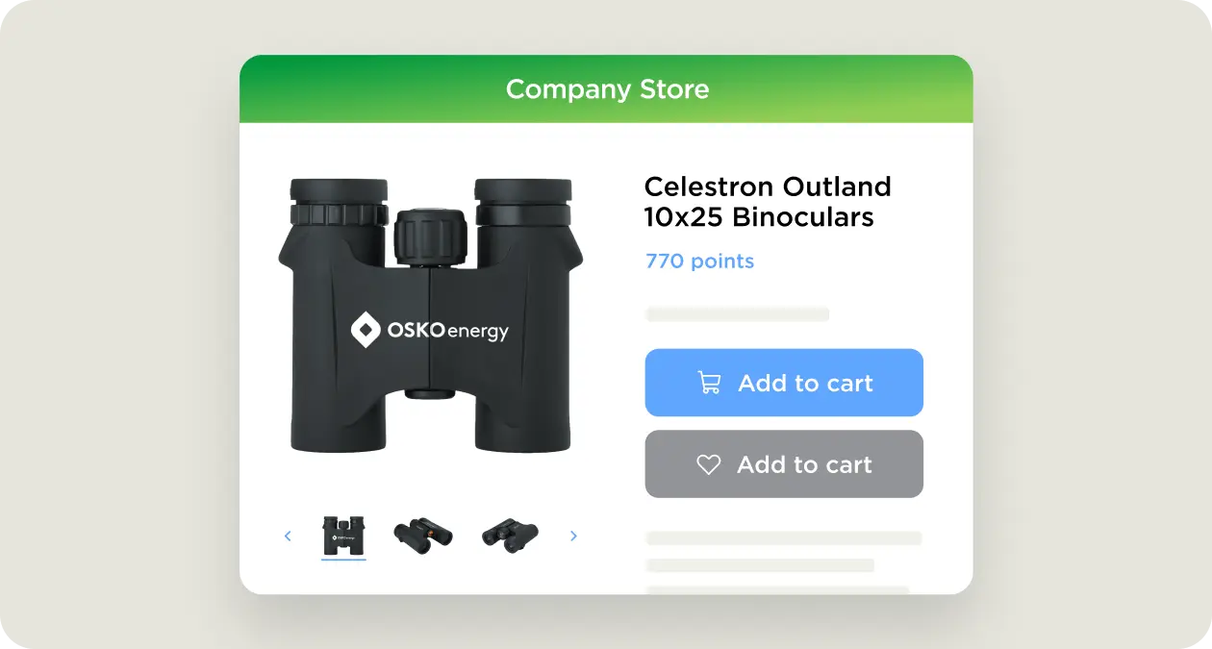Open the Celestron Outland 10x25 Binoculars title
Image resolution: width=1212 pixels, height=649 pixels.
point(768,201)
